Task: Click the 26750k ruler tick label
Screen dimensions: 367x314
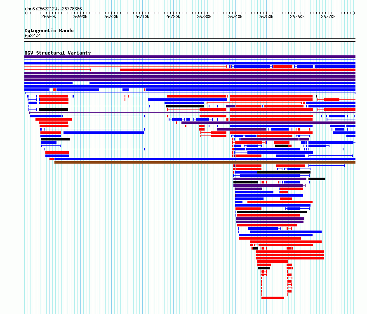Action: coord(266,17)
